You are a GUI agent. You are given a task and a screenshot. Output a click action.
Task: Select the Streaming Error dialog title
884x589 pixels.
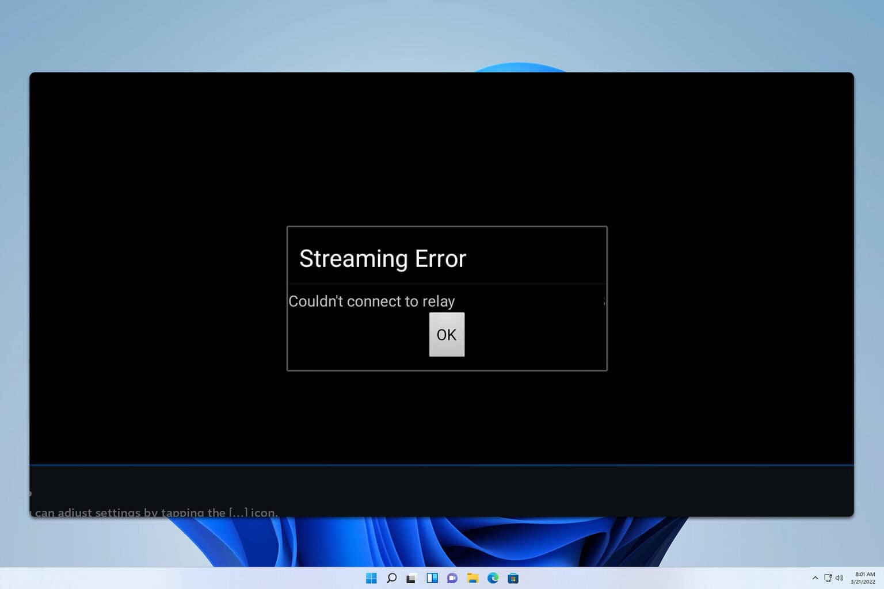pos(382,258)
